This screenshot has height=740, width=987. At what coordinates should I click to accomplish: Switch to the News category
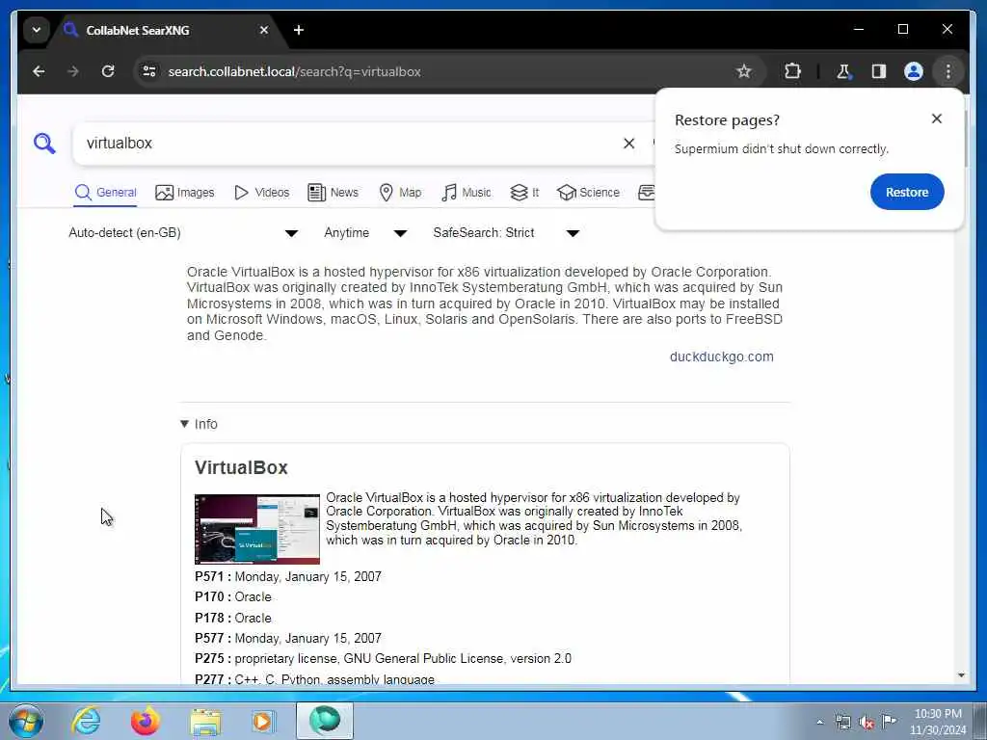333,193
